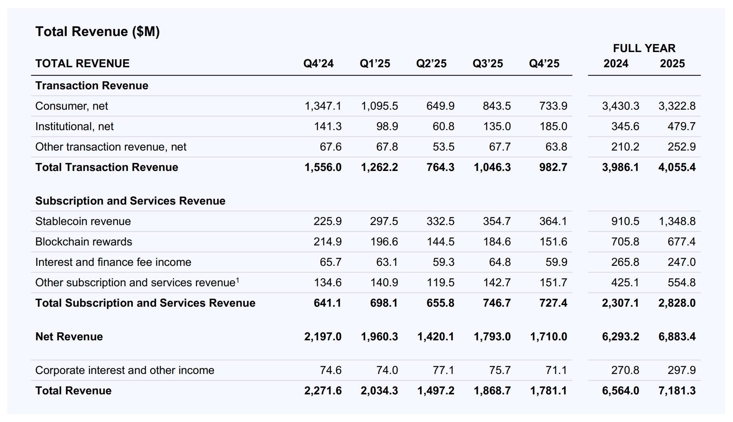Click the Total Revenue ($M) title
The image size is (733, 422).
point(97,31)
